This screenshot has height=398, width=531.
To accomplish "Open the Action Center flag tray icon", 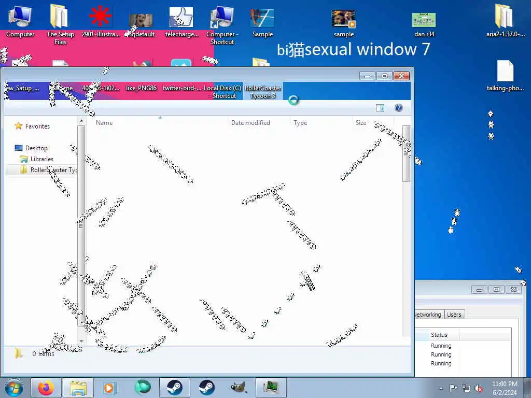I will [x=453, y=388].
